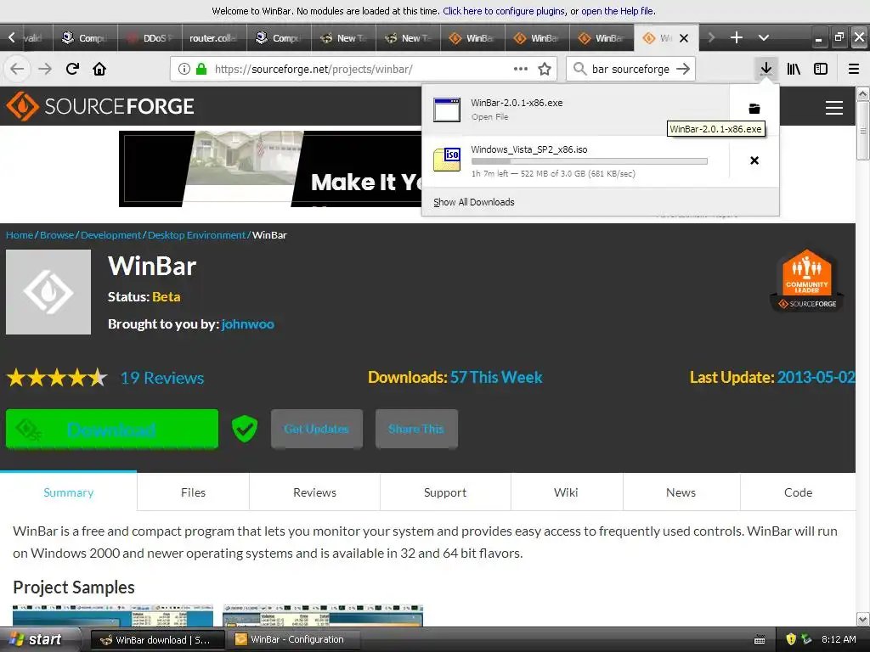This screenshot has height=652, width=870.
Task: Click the green Download button
Action: tap(111, 429)
